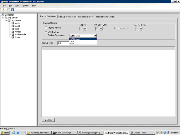180x135 pixels.
Task: Click the security shield tray icon
Action: [162, 133]
